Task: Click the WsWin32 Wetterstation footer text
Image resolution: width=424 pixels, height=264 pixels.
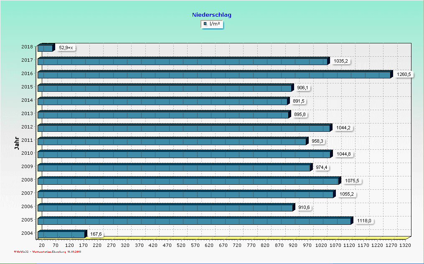Action: pyautogui.click(x=48, y=252)
